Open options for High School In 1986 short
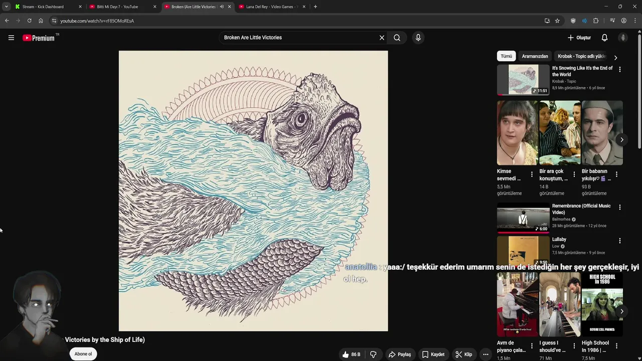The width and height of the screenshot is (642, 361). (x=616, y=346)
